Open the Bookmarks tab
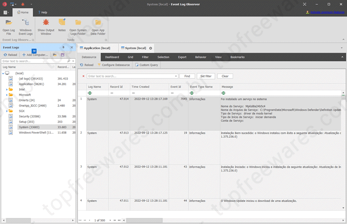Viewport: 347px width, 224px height. 237,57
